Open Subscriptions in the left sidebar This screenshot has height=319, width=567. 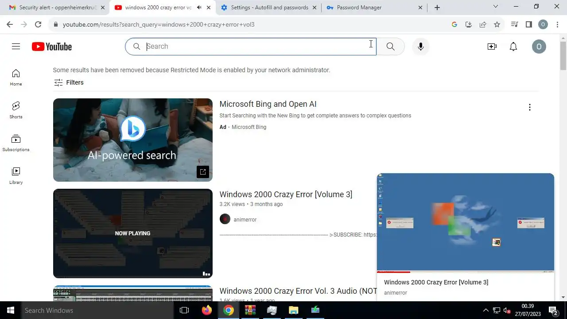[x=16, y=143]
